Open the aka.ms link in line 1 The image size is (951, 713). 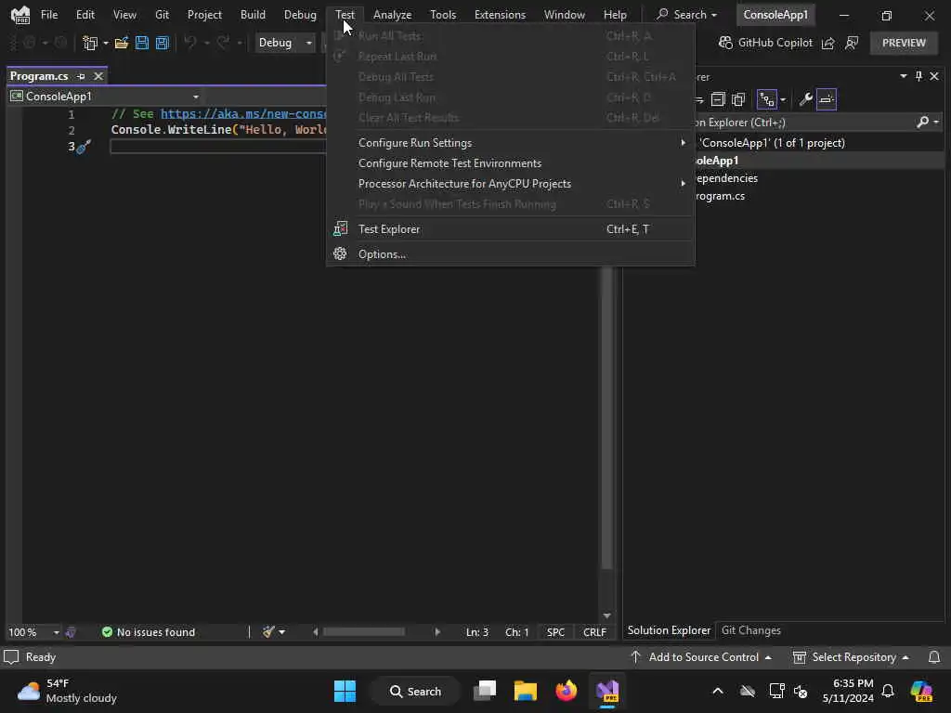[x=244, y=114]
